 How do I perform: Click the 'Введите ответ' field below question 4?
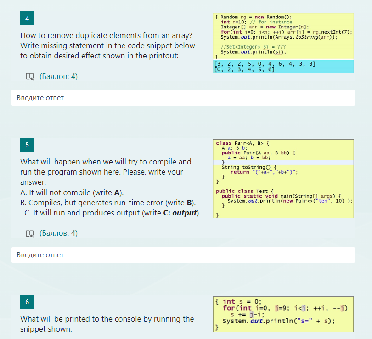click(x=184, y=97)
